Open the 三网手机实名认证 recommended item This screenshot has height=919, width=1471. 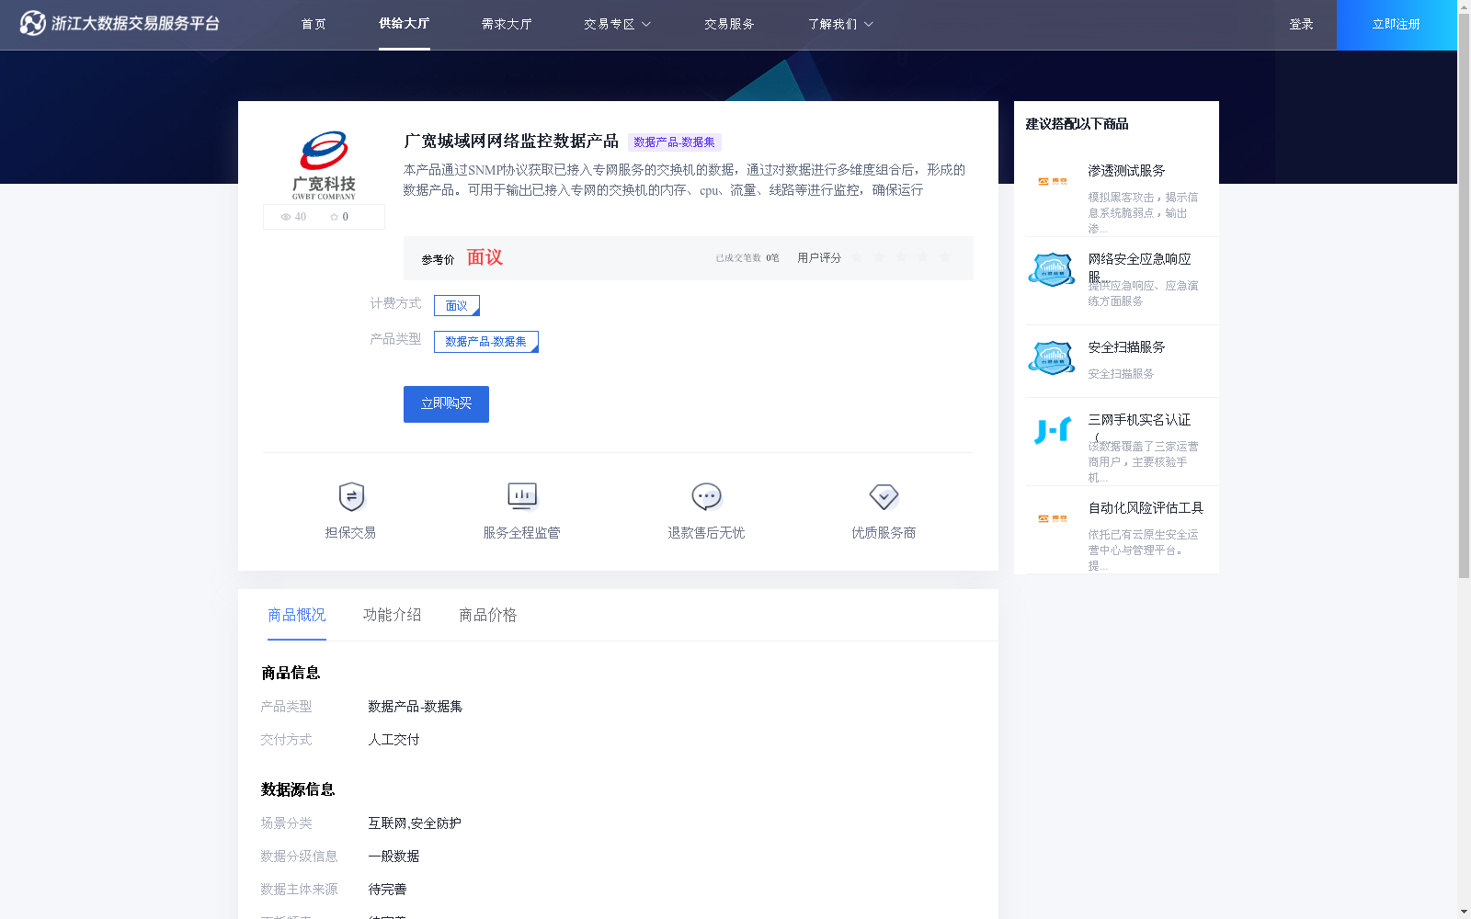1139,420
